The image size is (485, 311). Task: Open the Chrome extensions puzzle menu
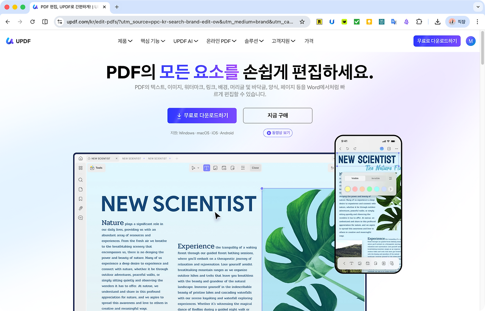point(419,22)
